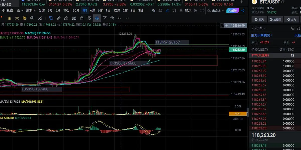Click the Binance logo next to BTC/USDT
The image size is (301, 150).
(x=255, y=2)
